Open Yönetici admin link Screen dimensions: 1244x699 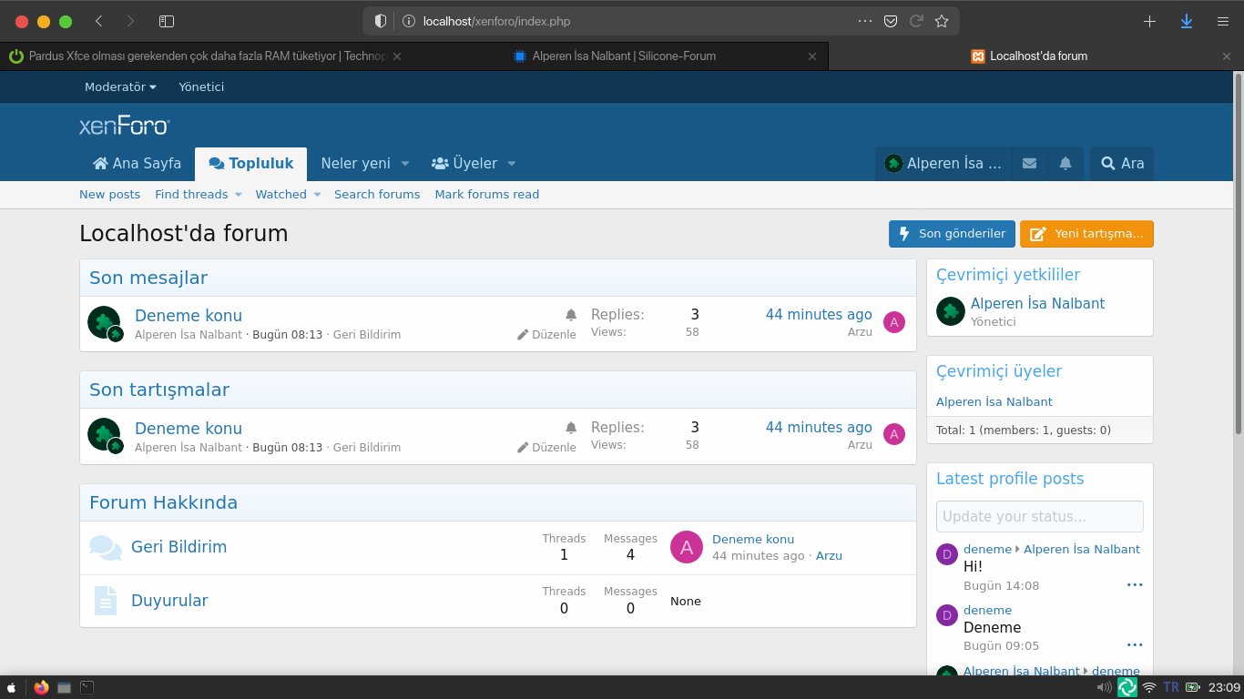coord(201,87)
